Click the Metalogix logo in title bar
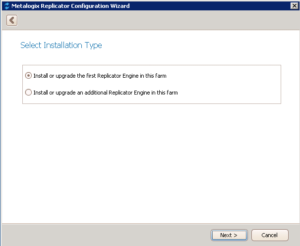 6,6
